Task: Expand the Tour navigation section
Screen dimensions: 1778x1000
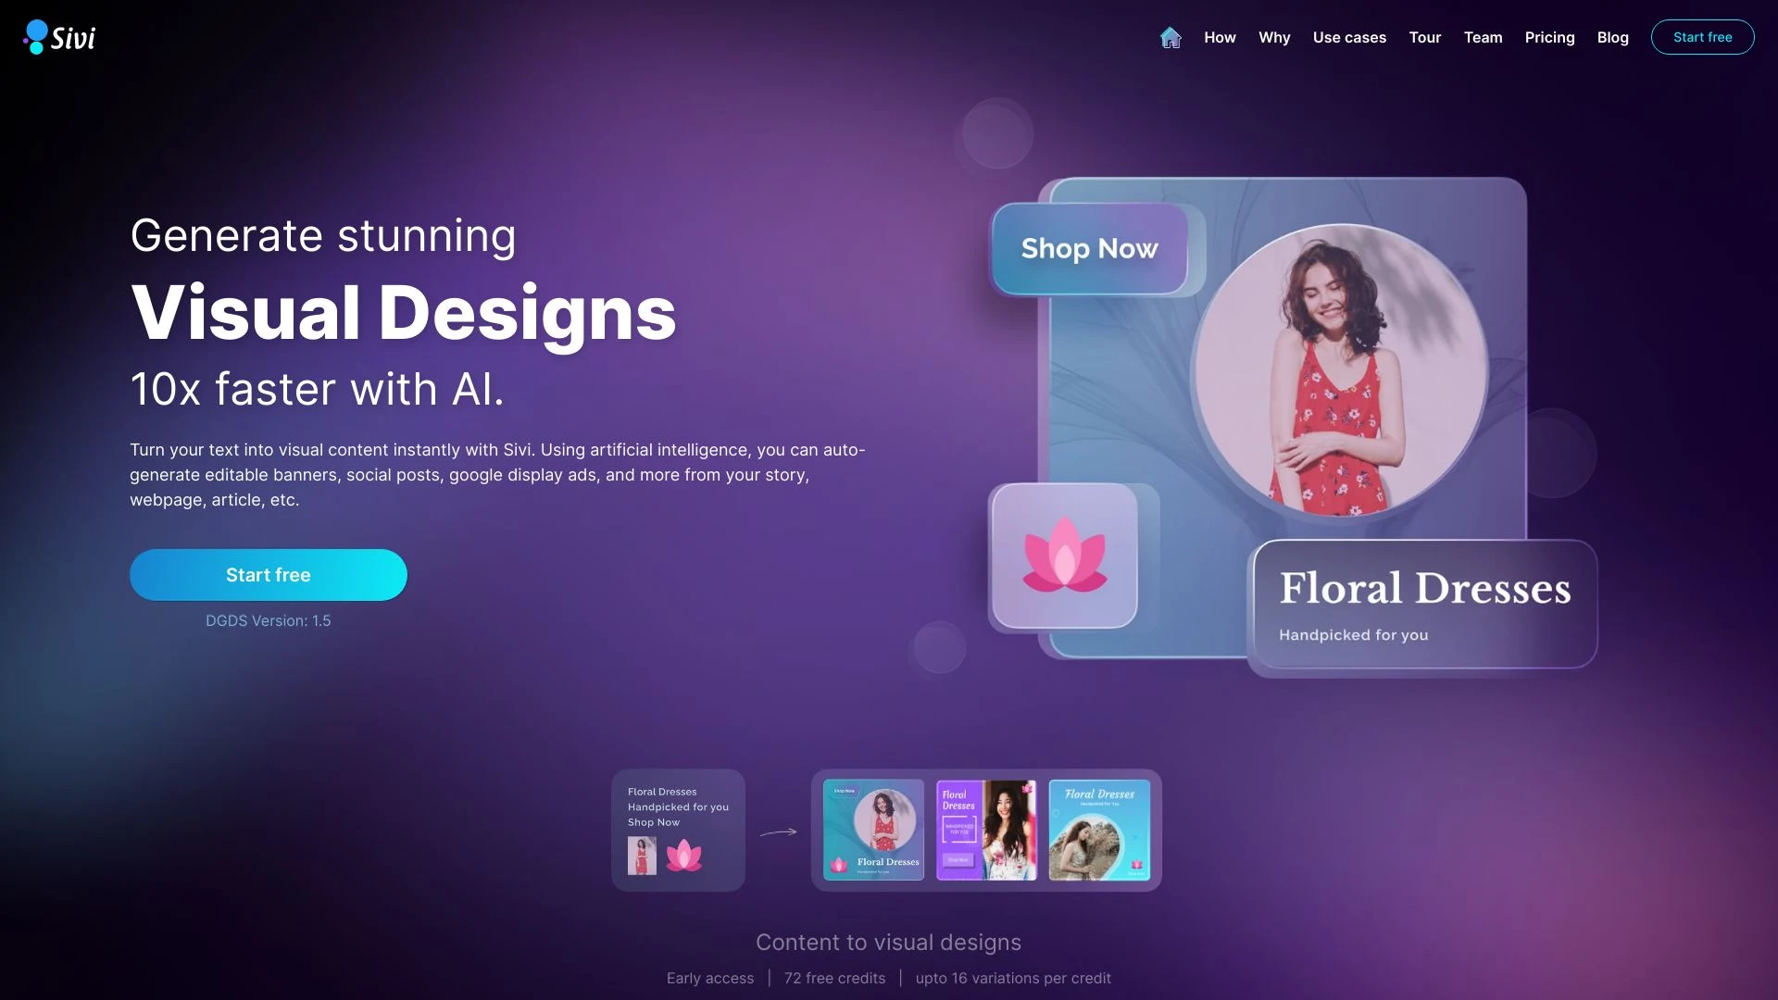Action: point(1424,37)
